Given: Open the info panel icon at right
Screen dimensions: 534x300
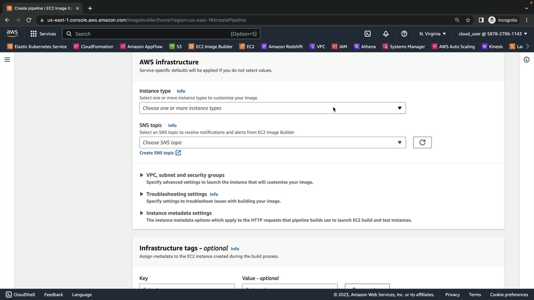Looking at the screenshot, I should tap(526, 60).
